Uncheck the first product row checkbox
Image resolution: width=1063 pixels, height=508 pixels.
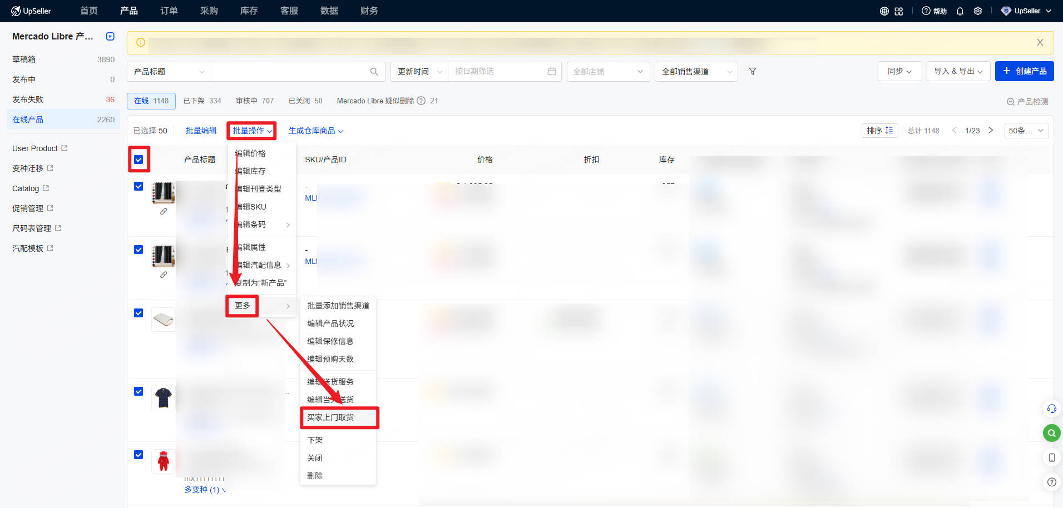139,187
